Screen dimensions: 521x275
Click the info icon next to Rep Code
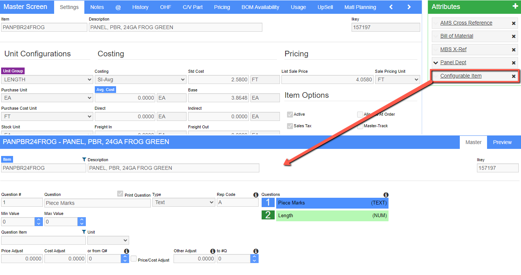[x=256, y=195]
